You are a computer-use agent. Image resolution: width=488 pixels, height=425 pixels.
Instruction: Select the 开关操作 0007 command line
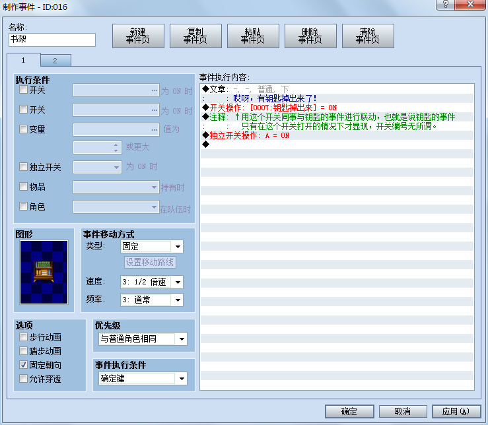pyautogui.click(x=337, y=108)
